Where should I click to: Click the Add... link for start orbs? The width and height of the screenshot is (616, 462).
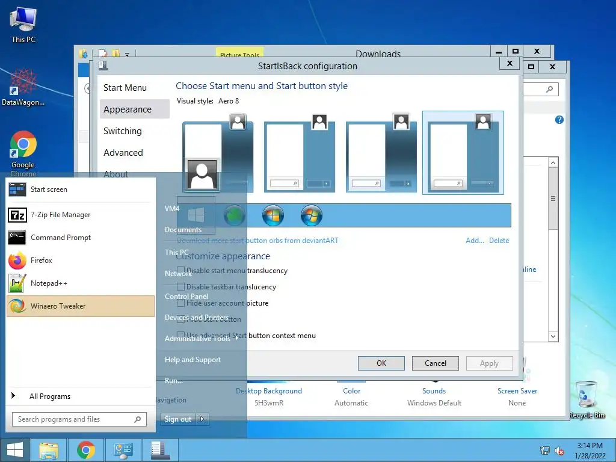coord(475,241)
